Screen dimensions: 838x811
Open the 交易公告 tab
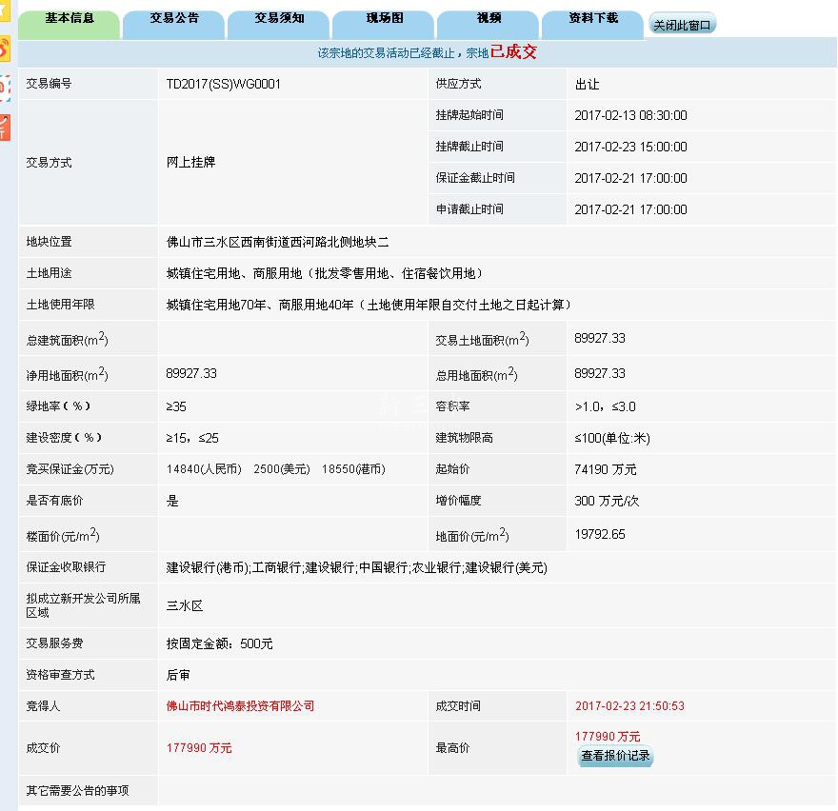(x=174, y=19)
